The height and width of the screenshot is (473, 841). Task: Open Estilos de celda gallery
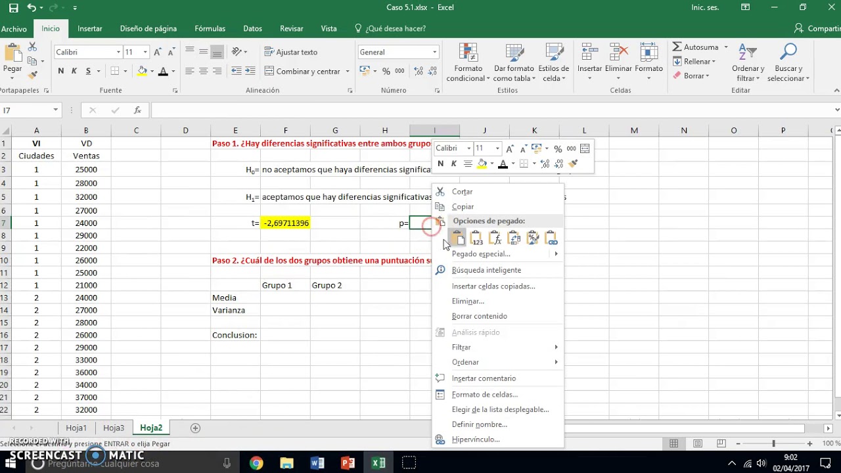[x=554, y=63]
